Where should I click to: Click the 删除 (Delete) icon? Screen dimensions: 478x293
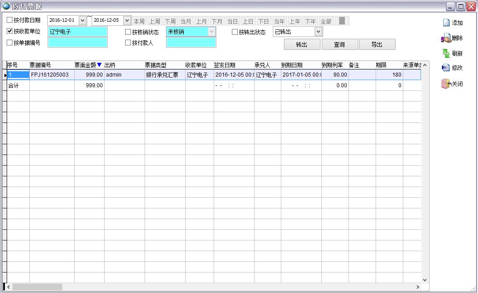tap(446, 38)
